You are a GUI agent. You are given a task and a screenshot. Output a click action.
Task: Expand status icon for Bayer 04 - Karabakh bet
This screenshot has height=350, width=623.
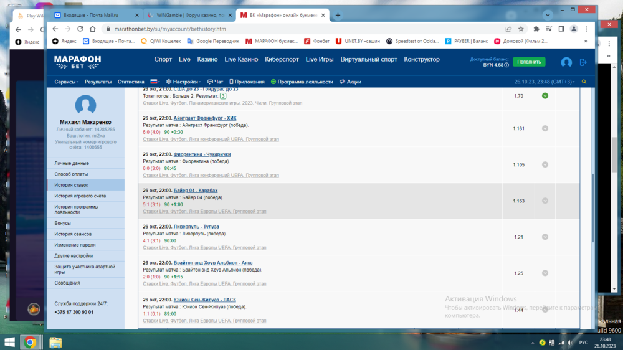(x=545, y=201)
